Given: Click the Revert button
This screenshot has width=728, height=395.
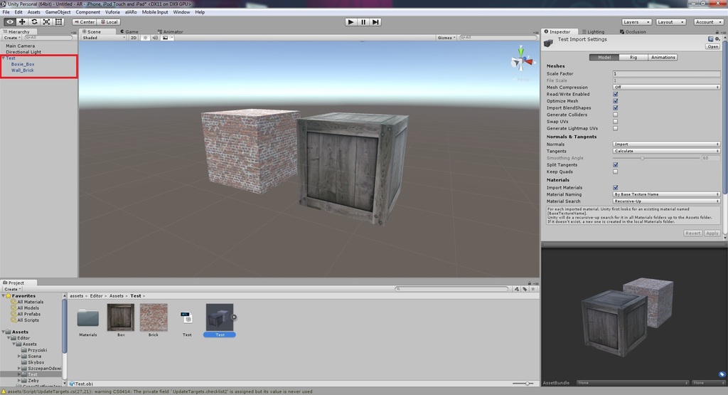Looking at the screenshot, I should 692,233.
